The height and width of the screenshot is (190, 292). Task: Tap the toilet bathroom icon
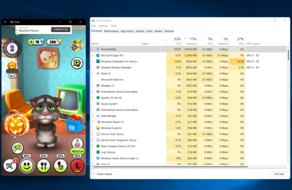click(x=61, y=166)
